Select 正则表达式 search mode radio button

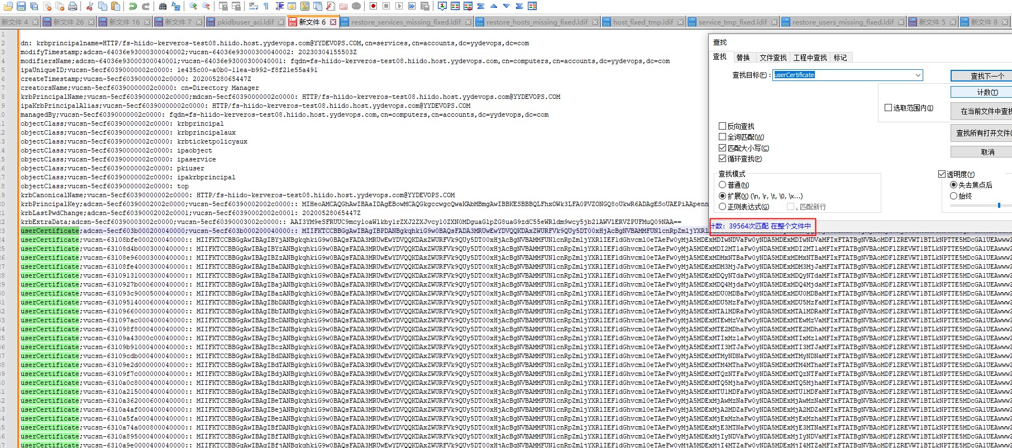point(723,207)
